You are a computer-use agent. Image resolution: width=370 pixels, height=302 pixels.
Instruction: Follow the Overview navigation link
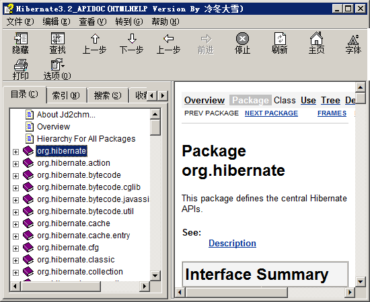click(205, 100)
